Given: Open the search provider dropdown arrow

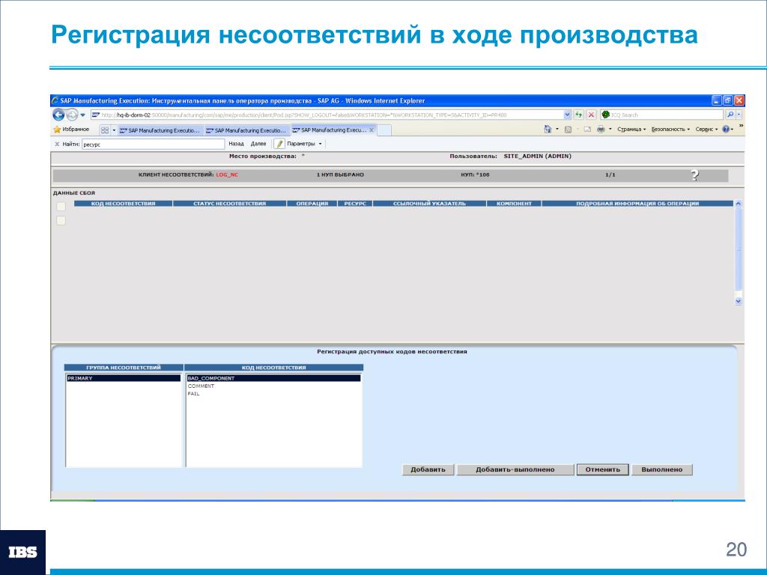Looking at the screenshot, I should (739, 115).
